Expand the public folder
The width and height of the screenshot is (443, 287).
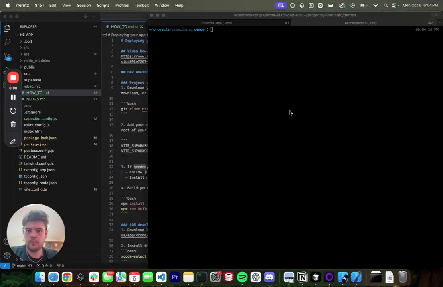30,67
